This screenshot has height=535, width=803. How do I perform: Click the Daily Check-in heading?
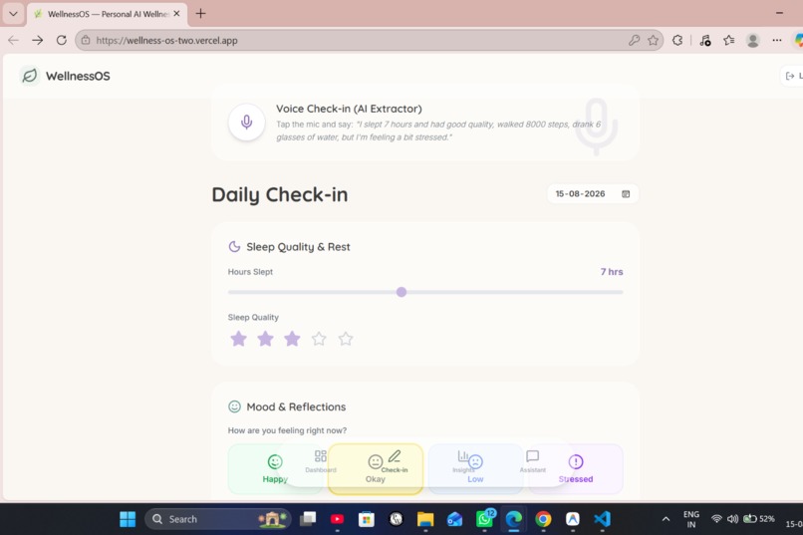[280, 194]
